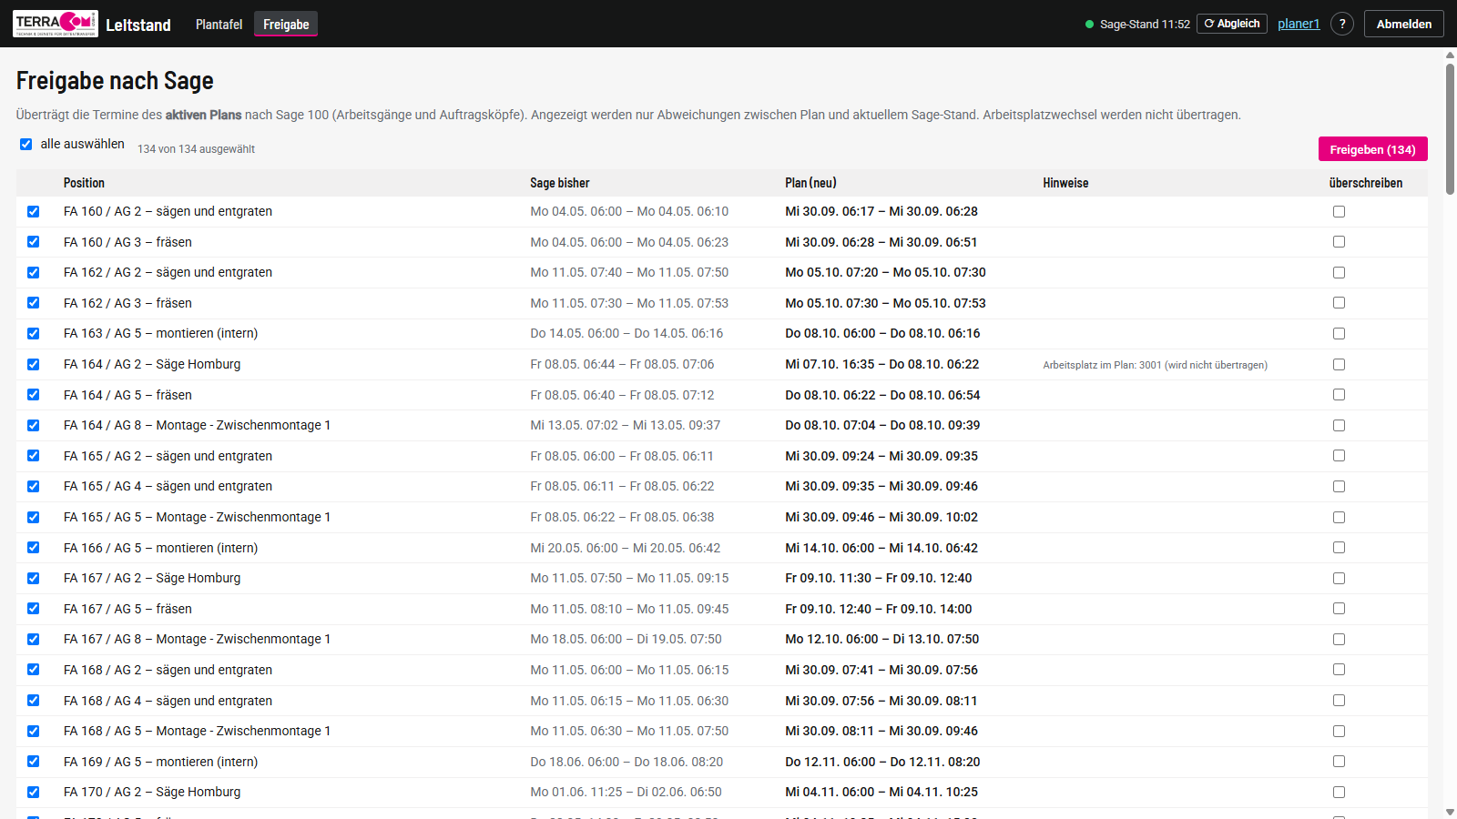Click the Hinweise column header
The image size is (1457, 819).
pos(1065,183)
